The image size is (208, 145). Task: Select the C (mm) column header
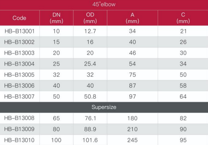click(x=183, y=18)
